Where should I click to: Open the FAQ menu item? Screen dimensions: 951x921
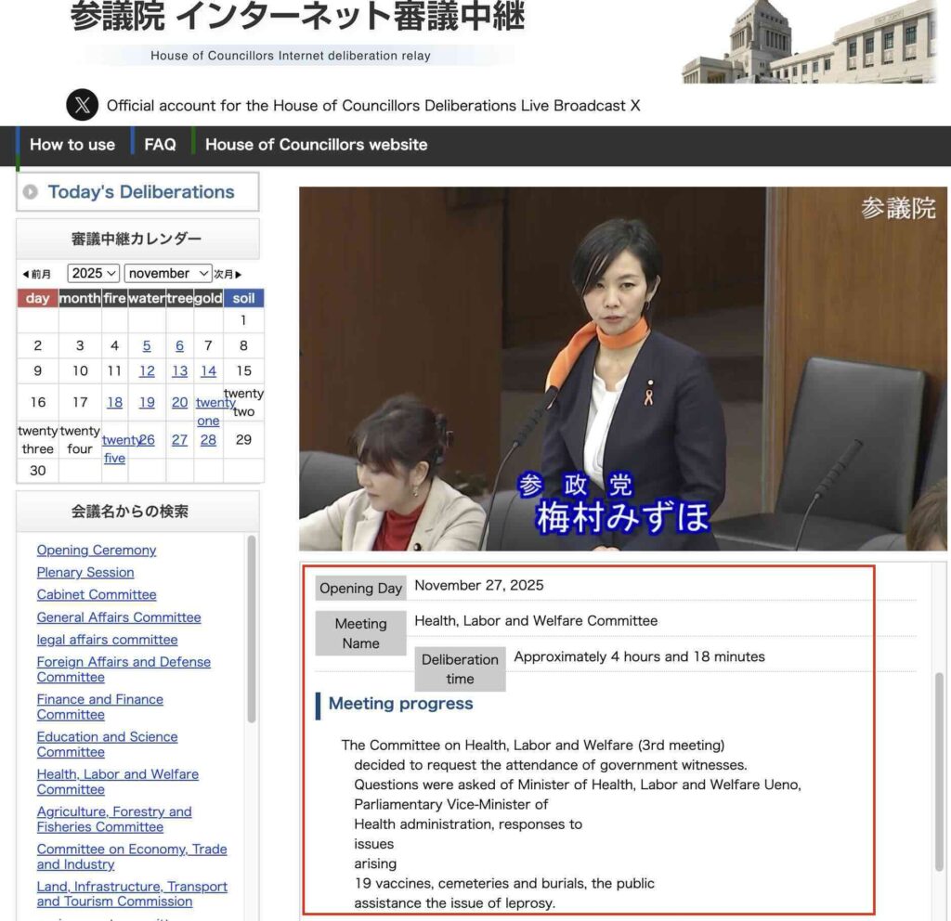pyautogui.click(x=160, y=145)
